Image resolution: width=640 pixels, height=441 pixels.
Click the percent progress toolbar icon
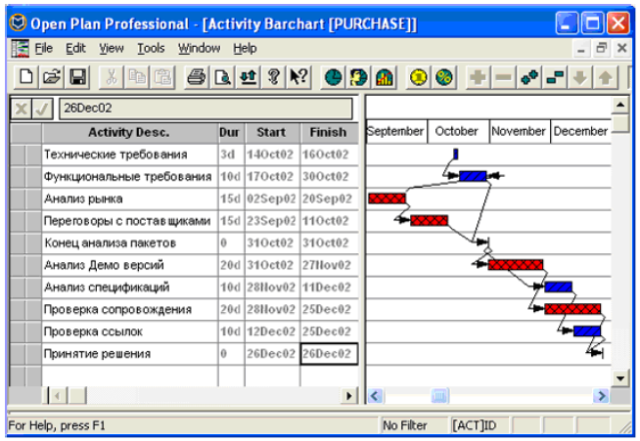[x=444, y=77]
